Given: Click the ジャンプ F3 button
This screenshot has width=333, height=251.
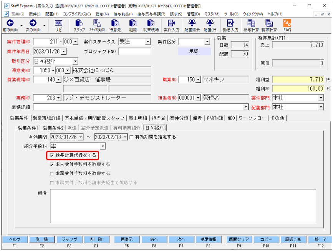Looking at the screenshot, I should [69, 239].
